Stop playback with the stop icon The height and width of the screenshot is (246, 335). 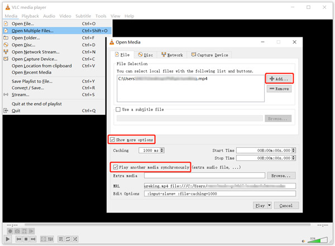pyautogui.click(x=26, y=239)
